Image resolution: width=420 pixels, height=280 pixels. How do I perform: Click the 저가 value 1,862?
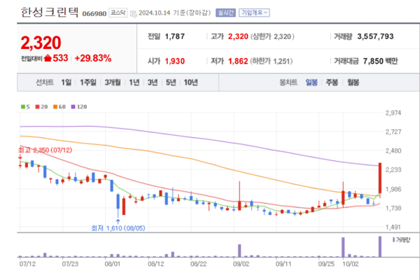pos(238,61)
